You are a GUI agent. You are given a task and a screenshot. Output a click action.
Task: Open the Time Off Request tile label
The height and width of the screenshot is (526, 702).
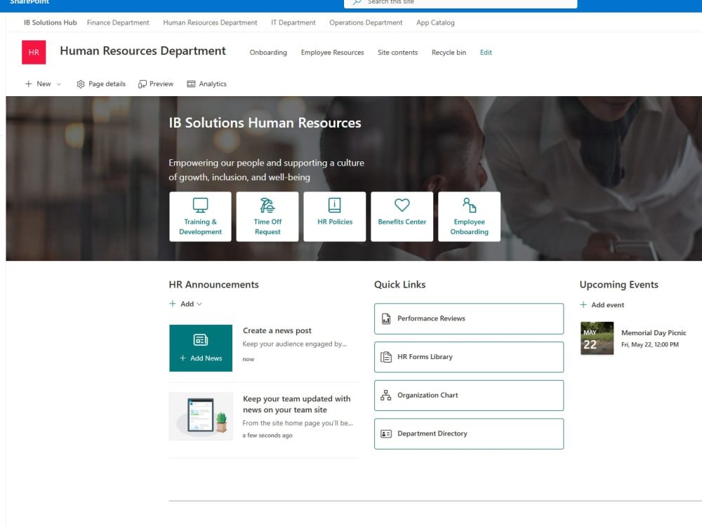(x=267, y=227)
